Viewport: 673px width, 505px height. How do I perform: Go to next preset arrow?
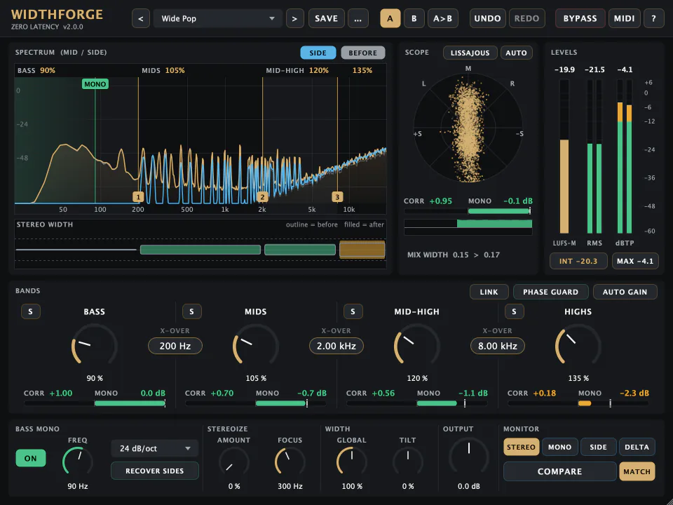[294, 18]
